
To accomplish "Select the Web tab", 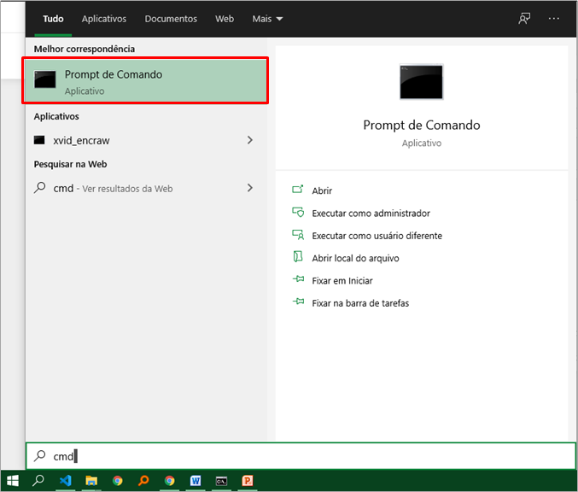I will point(225,18).
